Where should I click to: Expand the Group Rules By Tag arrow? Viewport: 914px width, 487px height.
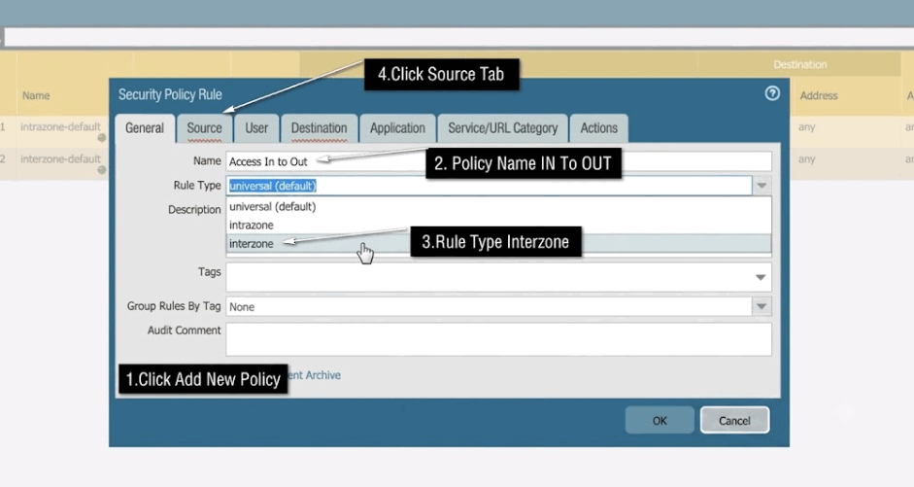tap(762, 307)
